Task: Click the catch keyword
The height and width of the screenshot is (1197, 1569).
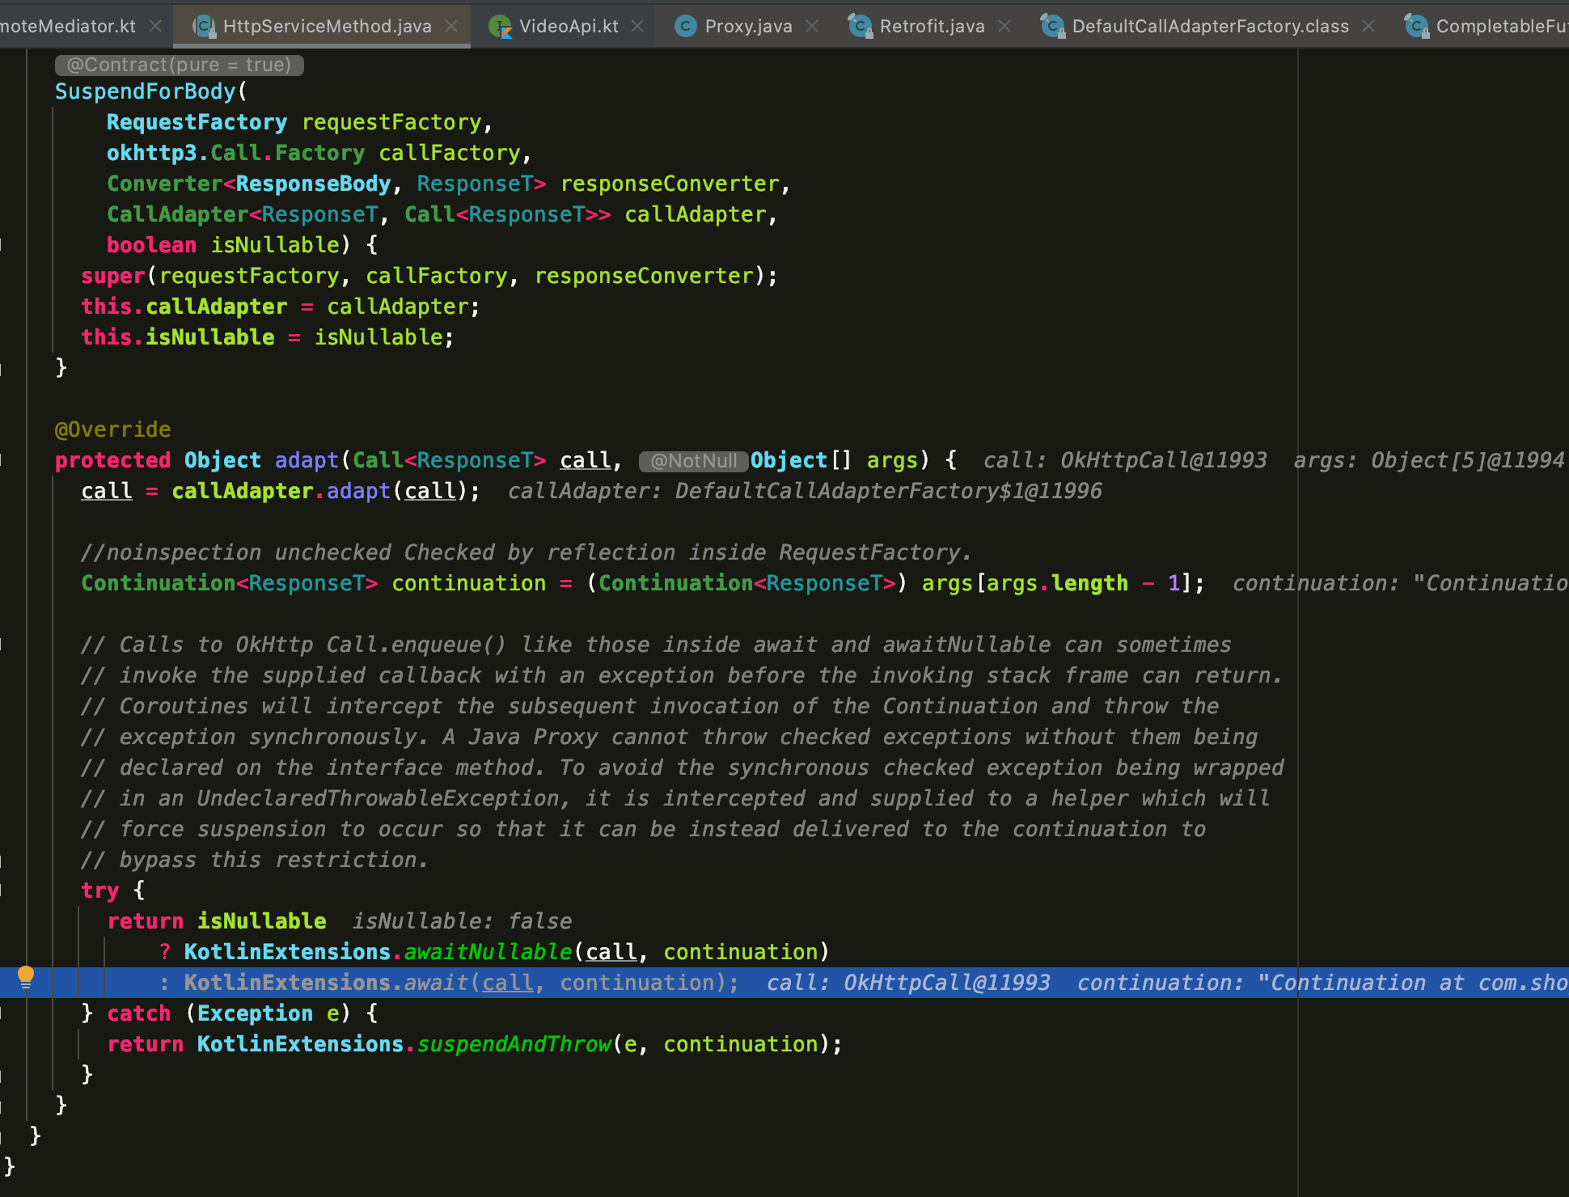Action: [138, 1013]
